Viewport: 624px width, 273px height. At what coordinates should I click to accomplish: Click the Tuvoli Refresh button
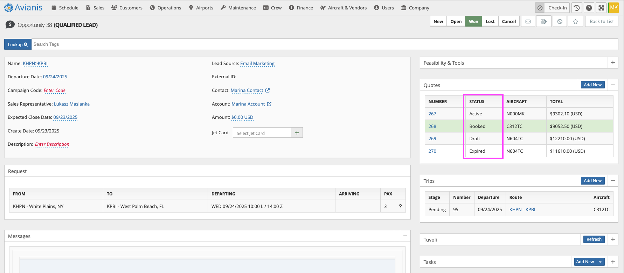click(x=594, y=239)
